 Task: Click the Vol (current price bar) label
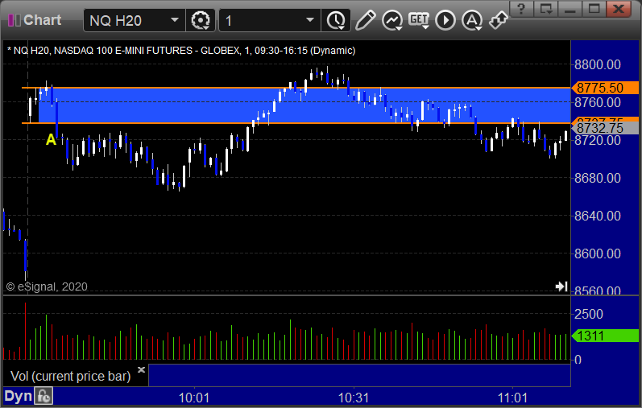pos(70,376)
